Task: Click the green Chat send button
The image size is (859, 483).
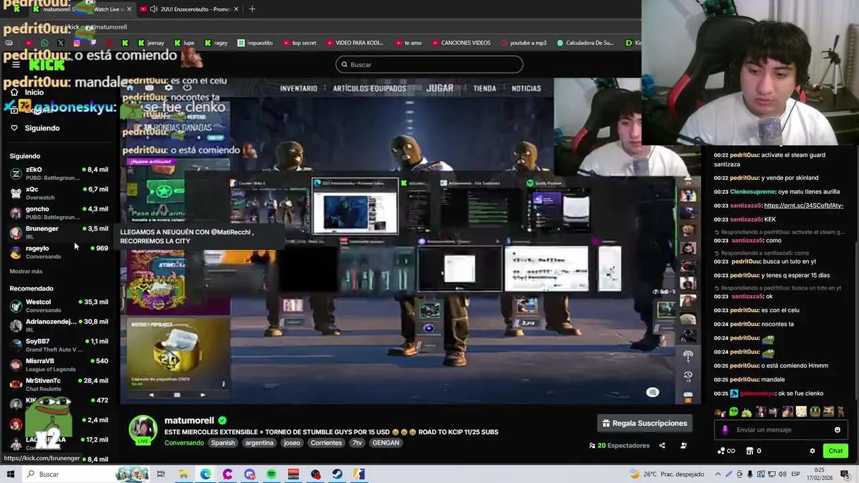Action: 836,451
